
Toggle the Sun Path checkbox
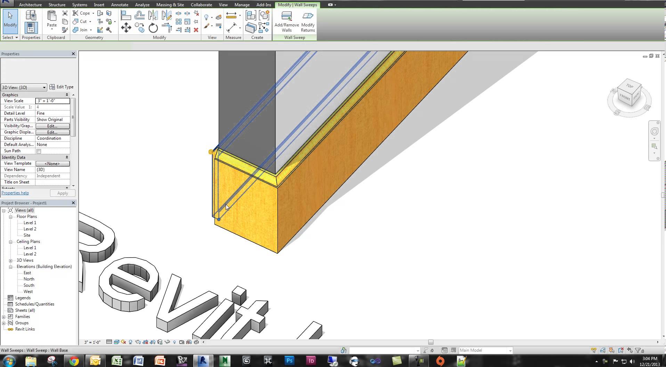(39, 151)
